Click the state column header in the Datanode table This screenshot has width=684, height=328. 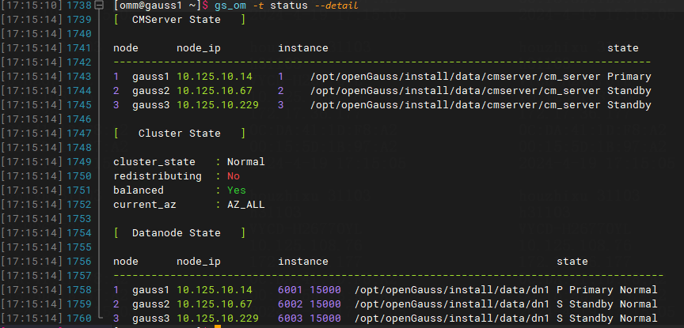tap(572, 262)
